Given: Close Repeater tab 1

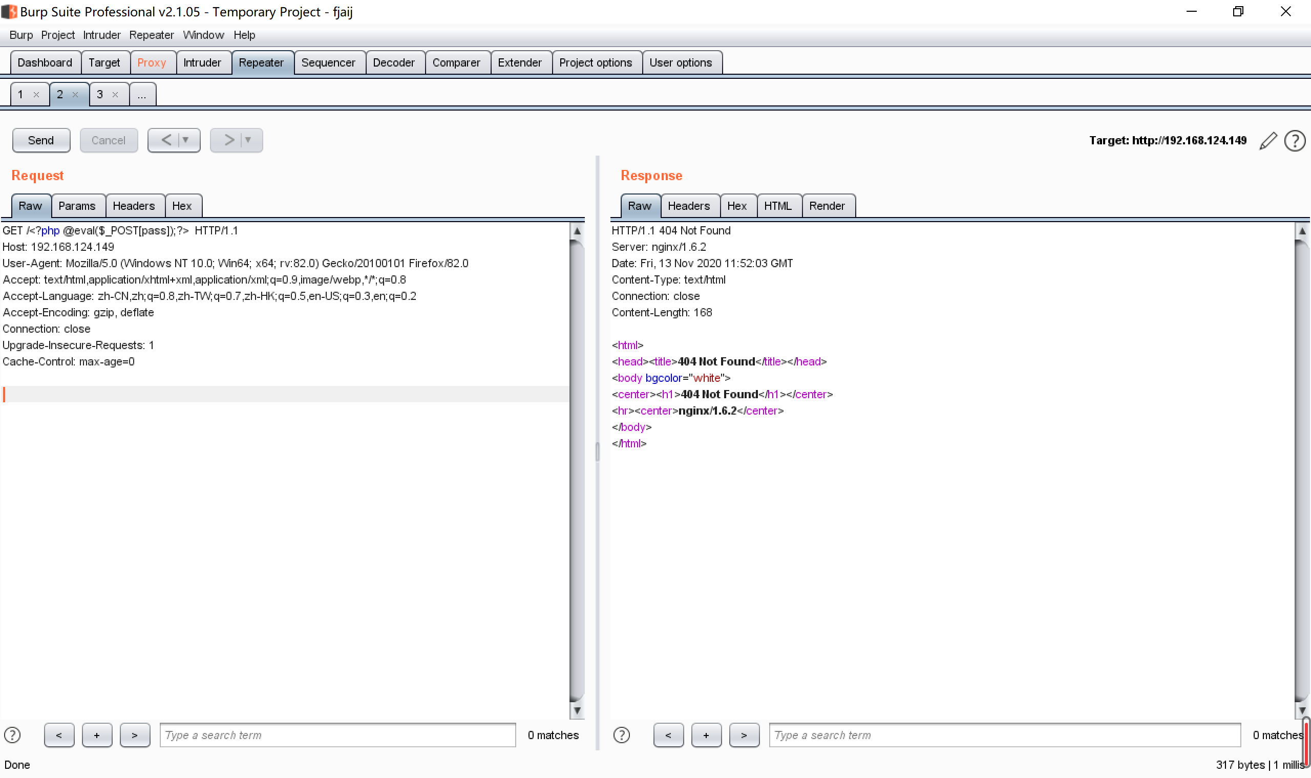Looking at the screenshot, I should click(x=36, y=95).
